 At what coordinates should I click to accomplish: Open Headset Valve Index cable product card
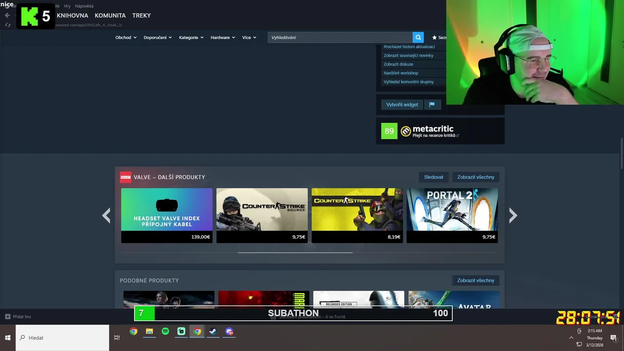(167, 215)
